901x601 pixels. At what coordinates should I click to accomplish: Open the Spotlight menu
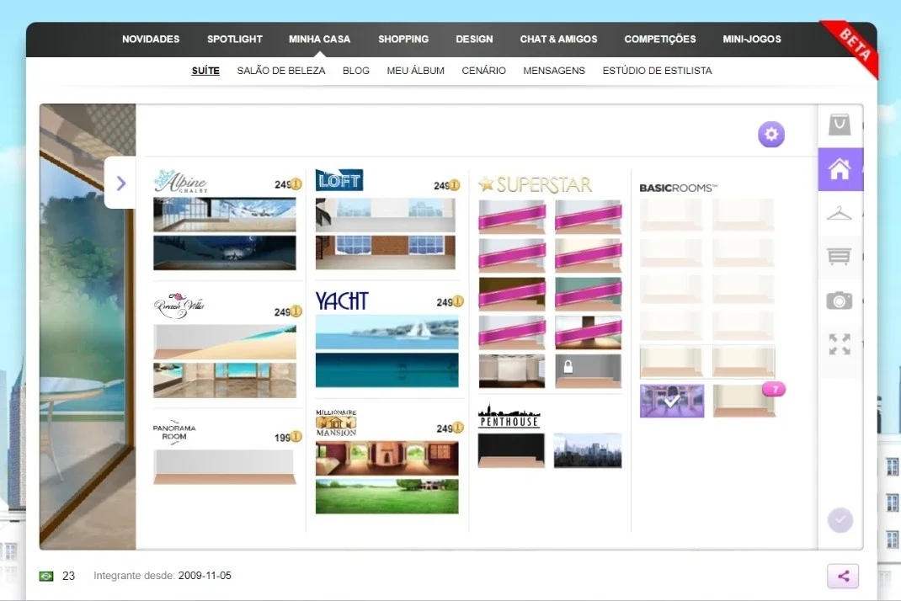[234, 39]
